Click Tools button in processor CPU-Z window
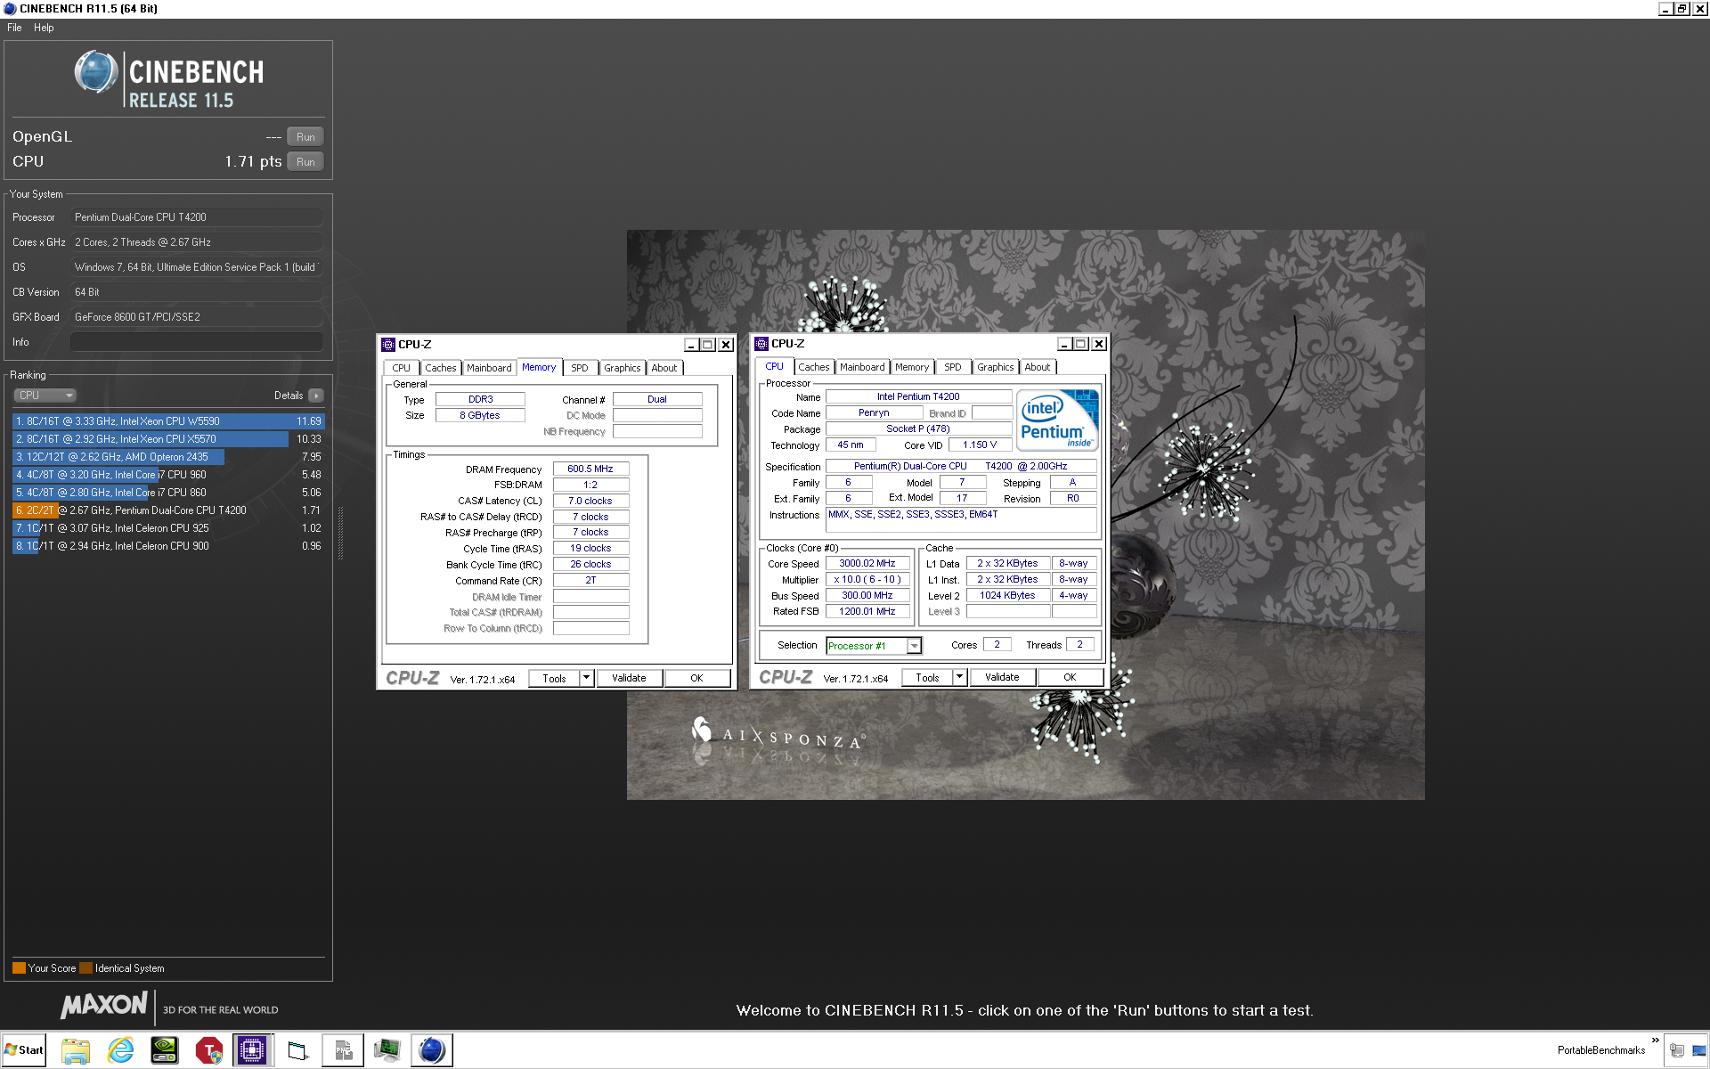Image resolution: width=1710 pixels, height=1069 pixels. tap(927, 678)
